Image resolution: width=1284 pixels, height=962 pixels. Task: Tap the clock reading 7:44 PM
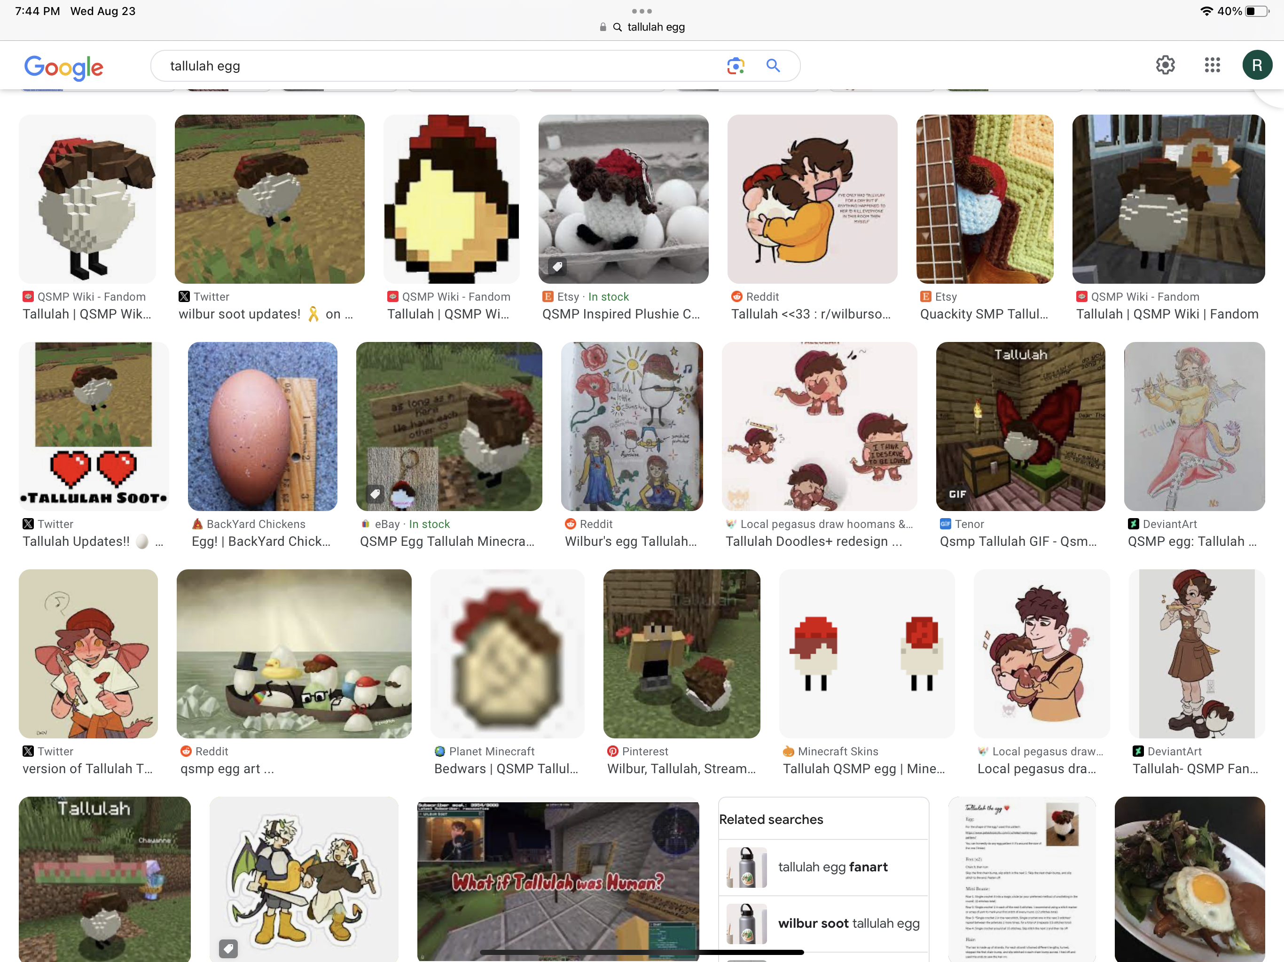click(x=38, y=11)
